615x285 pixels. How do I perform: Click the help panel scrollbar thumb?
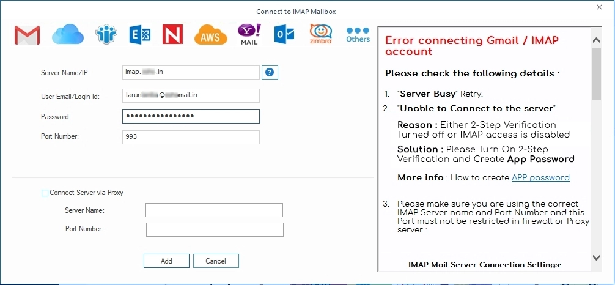coord(596,73)
